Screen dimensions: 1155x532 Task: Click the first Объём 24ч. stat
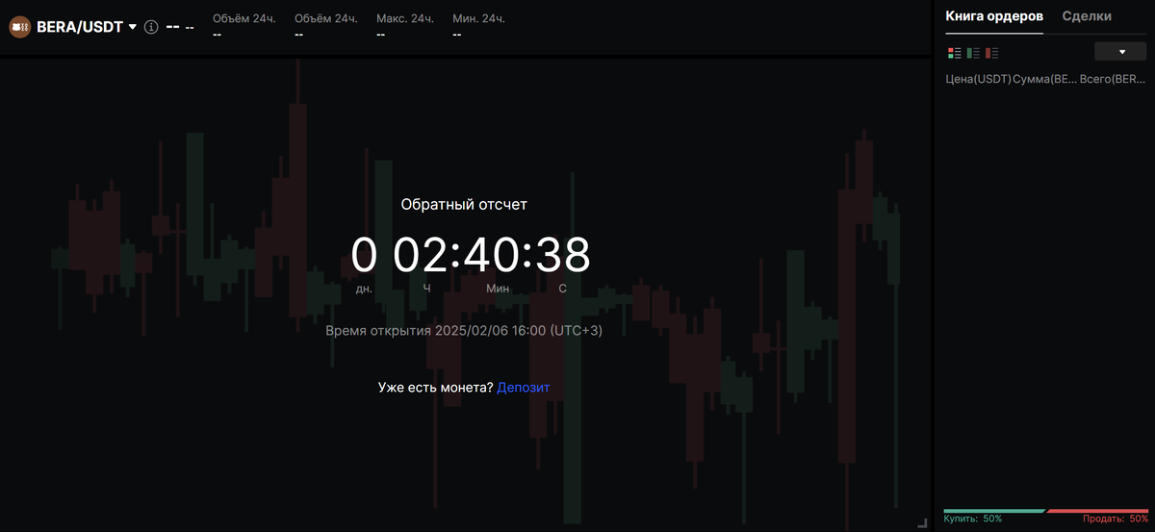coord(244,26)
